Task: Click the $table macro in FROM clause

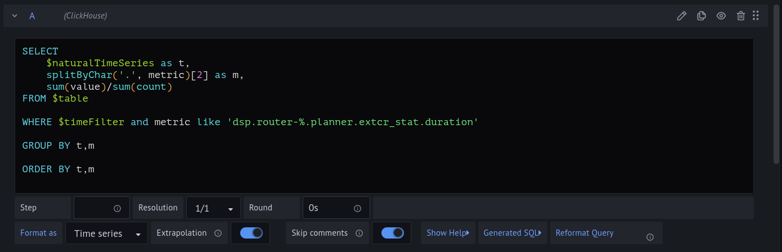Action: (70, 98)
